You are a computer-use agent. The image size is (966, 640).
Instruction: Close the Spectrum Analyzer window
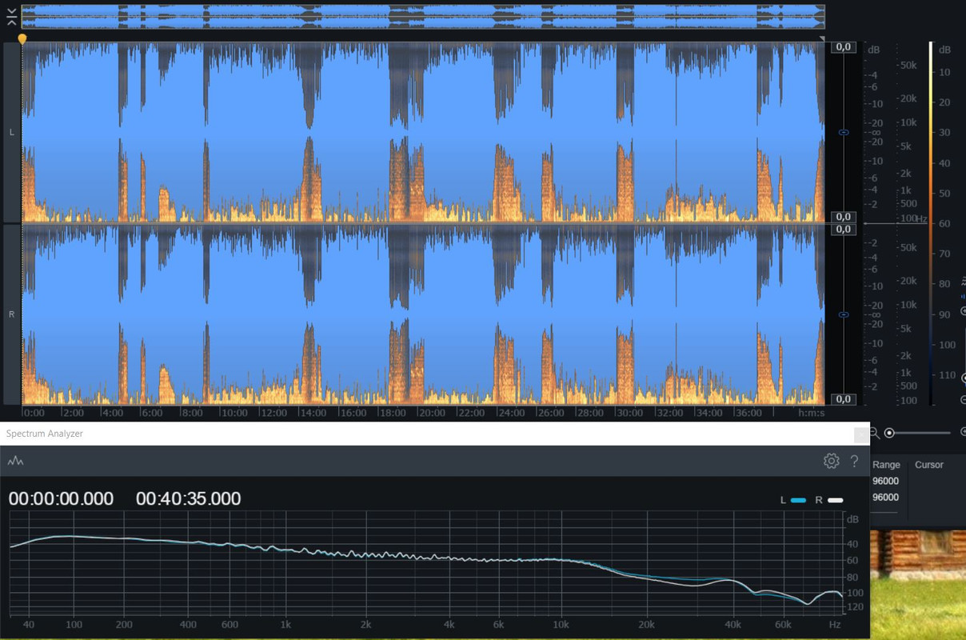tap(861, 434)
